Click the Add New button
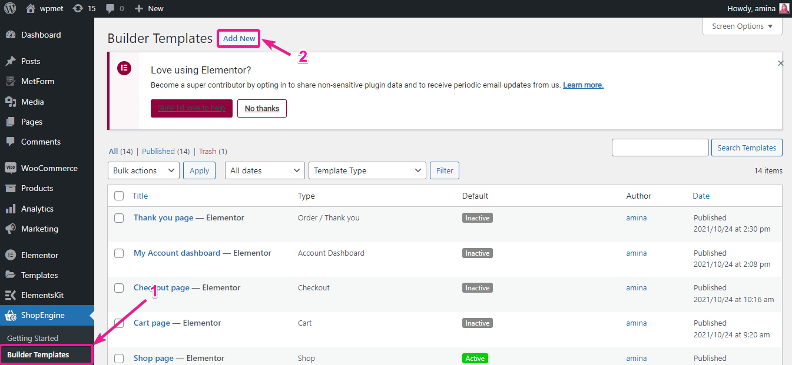The height and width of the screenshot is (365, 792). click(x=239, y=38)
